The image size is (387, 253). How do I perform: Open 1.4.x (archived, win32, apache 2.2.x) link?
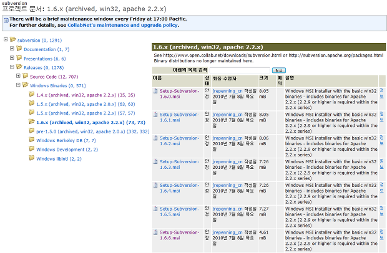pos(86,95)
